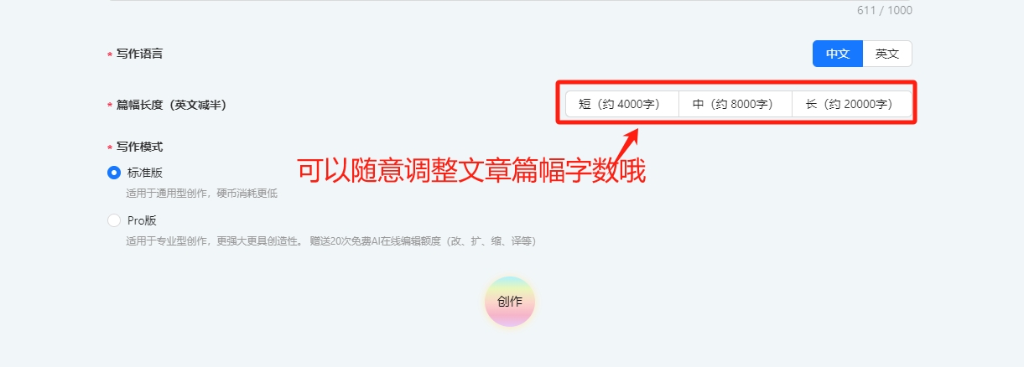Click the red asterisk beside 写作语言

tap(109, 55)
